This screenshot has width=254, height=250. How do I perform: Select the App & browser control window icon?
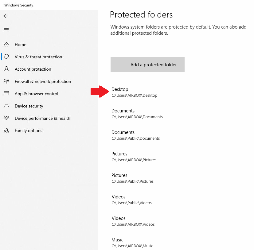[6, 94]
